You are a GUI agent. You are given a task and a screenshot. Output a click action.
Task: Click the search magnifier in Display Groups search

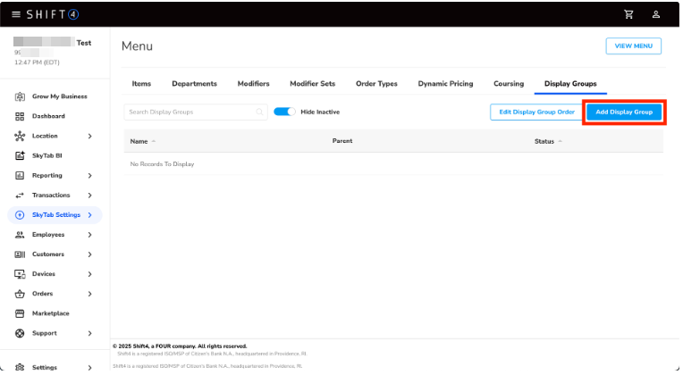260,112
